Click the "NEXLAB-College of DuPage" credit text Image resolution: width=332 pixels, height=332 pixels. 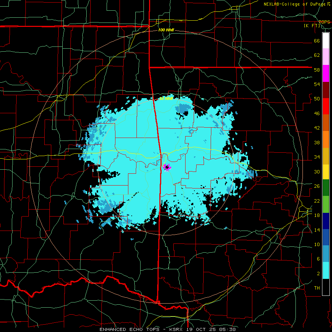(x=295, y=4)
